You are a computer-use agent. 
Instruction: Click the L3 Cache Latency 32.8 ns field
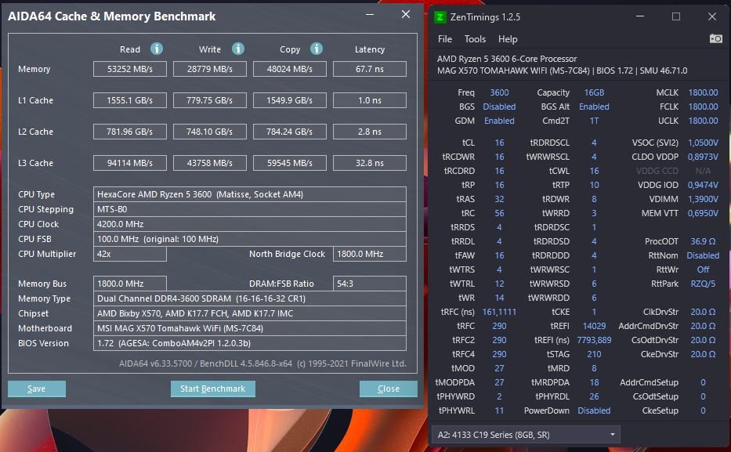tap(370, 163)
